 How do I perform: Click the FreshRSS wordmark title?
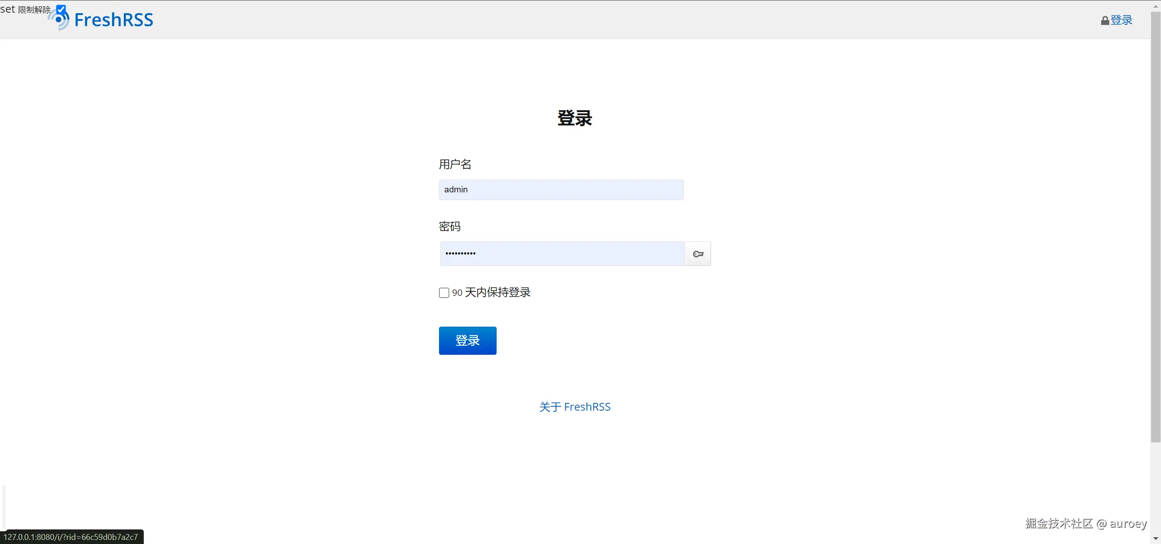pos(113,20)
